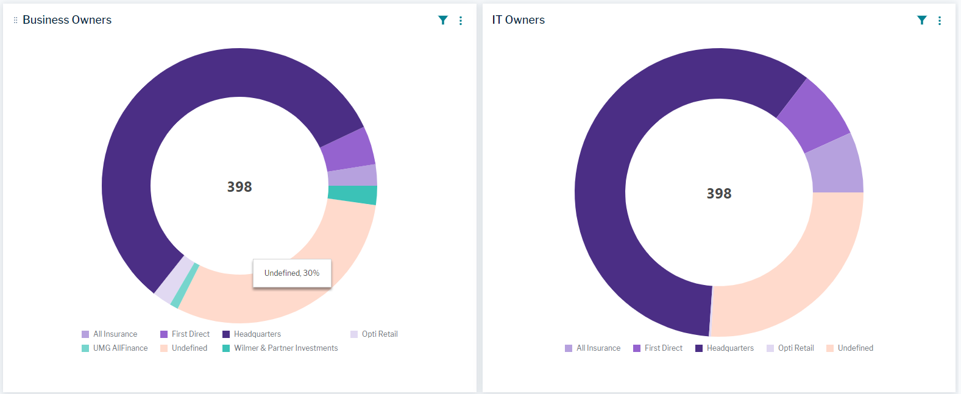This screenshot has height=394, width=961.
Task: Click the Business Owners panel title
Action: pyautogui.click(x=67, y=20)
